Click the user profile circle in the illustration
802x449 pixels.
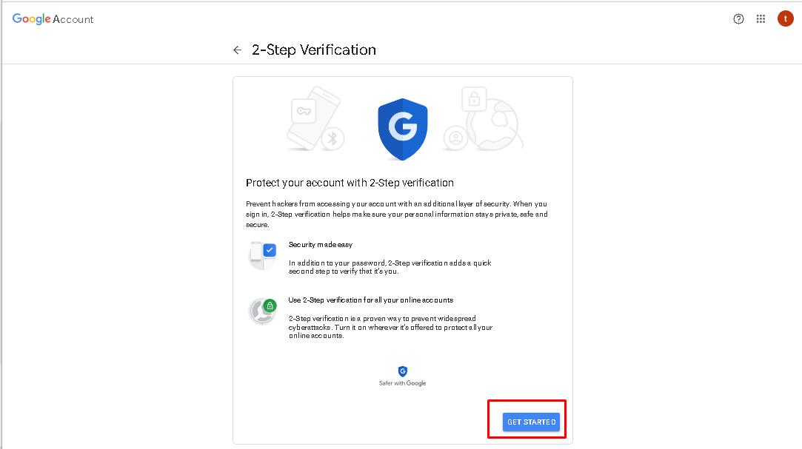coord(455,138)
